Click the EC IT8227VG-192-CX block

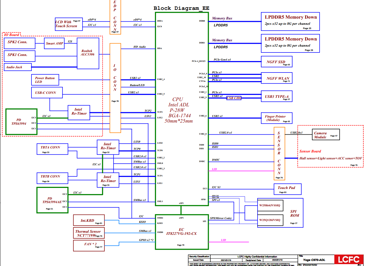pyautogui.click(x=182, y=232)
